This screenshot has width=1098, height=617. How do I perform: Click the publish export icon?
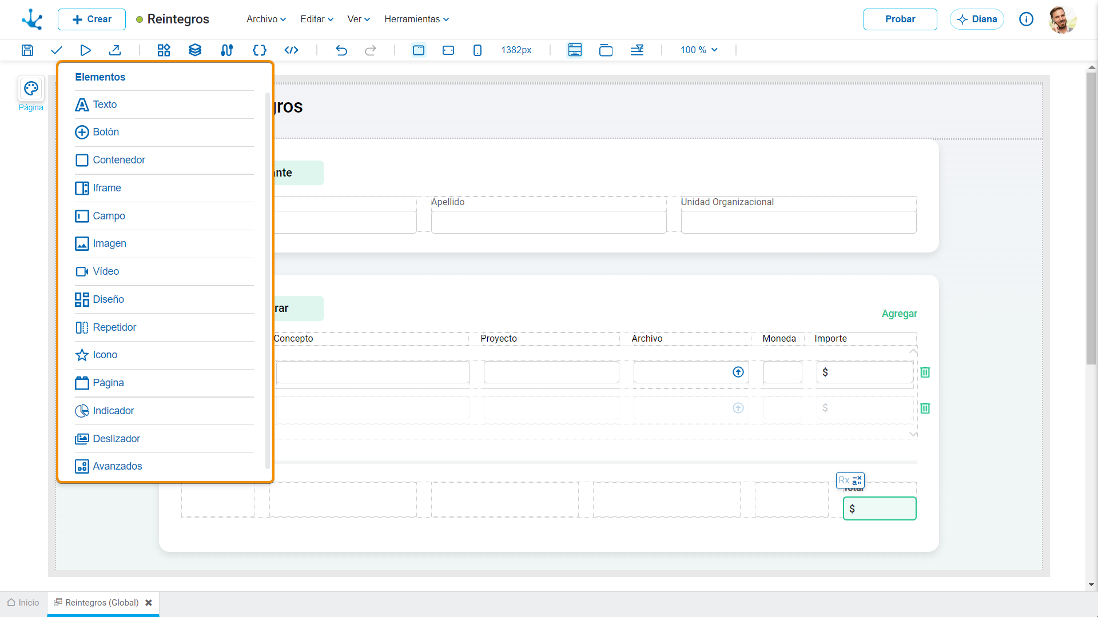click(x=115, y=50)
